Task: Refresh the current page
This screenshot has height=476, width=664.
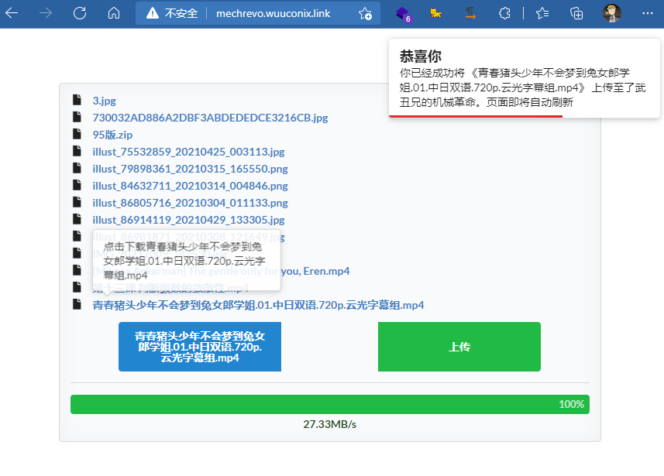Action: click(80, 13)
